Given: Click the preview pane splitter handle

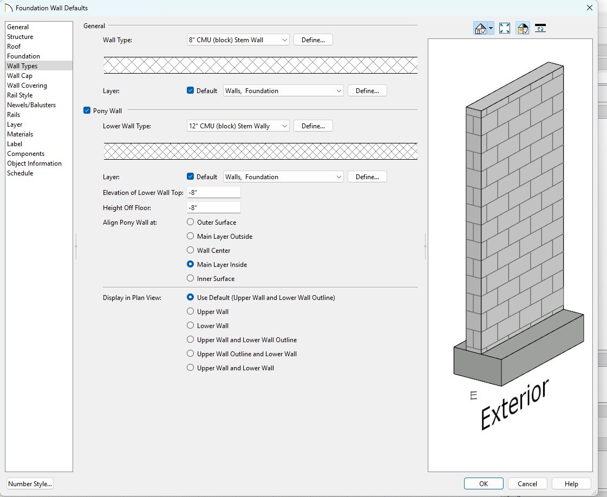Looking at the screenshot, I should [426, 246].
